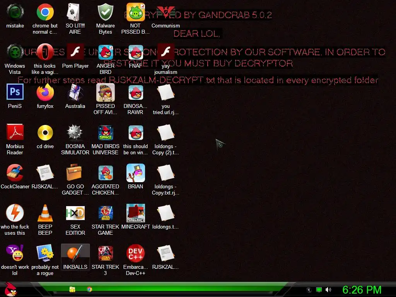Expand hidden tray icons arrow
396x297 pixels.
pyautogui.click(x=309, y=290)
